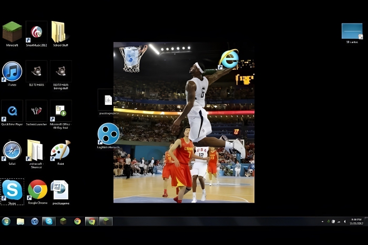The height and width of the screenshot is (245, 368).
Task: Open the Word document on the desktop
Action: [60, 190]
